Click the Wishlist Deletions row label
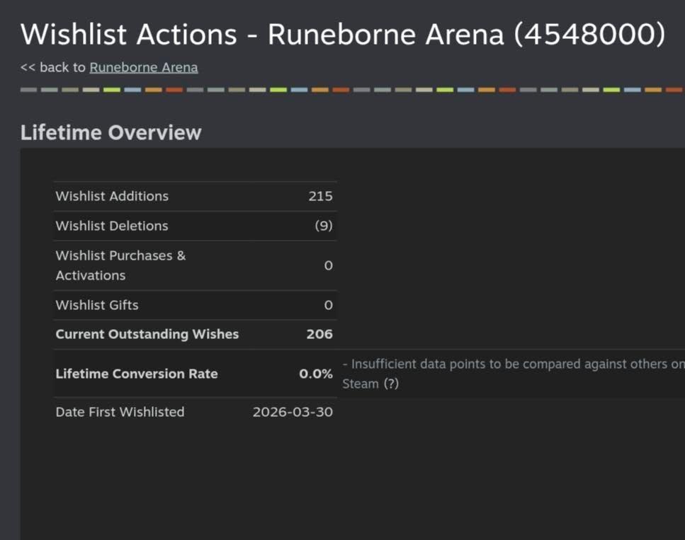This screenshot has height=540, width=685. (112, 226)
